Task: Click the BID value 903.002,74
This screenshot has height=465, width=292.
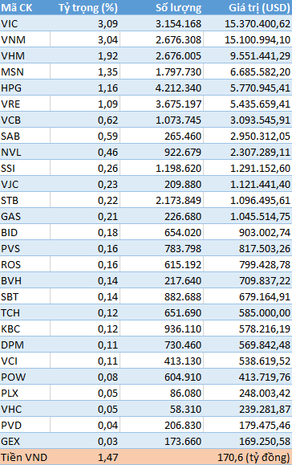Action: [x=265, y=232]
